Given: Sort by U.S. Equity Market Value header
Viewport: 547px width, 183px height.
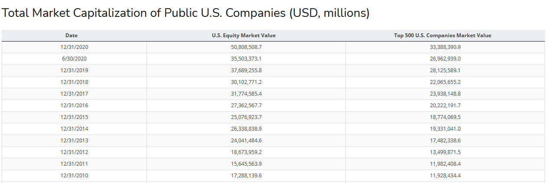Looking at the screenshot, I should tap(244, 35).
